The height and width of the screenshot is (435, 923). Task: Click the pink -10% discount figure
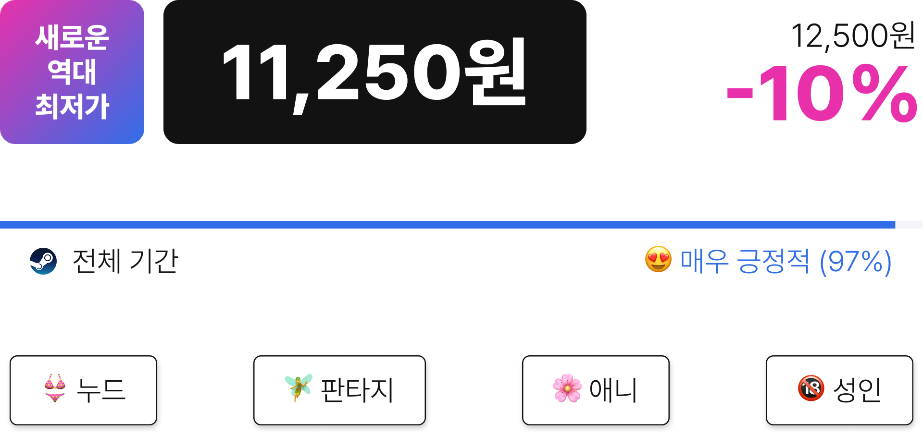(822, 93)
